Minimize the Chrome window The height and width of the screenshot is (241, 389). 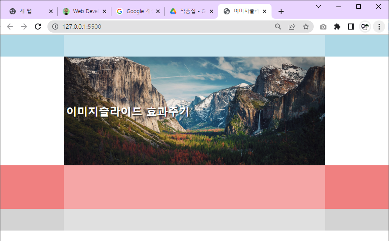click(x=339, y=7)
